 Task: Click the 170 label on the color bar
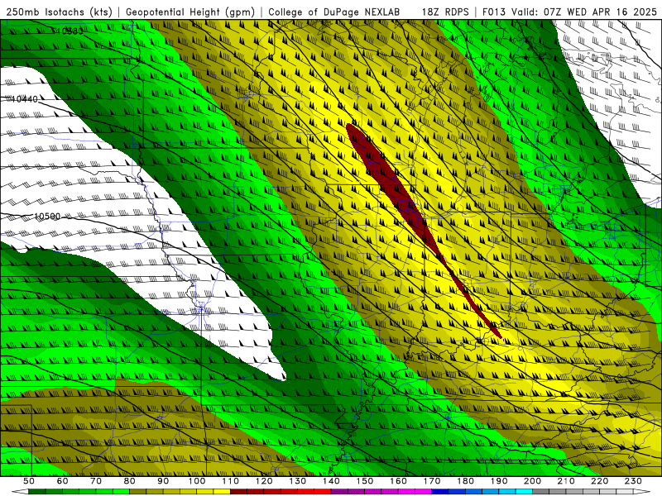[432, 481]
